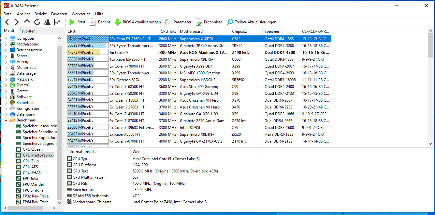
Task: Open the Werkzeuge menu
Action: coord(81,14)
